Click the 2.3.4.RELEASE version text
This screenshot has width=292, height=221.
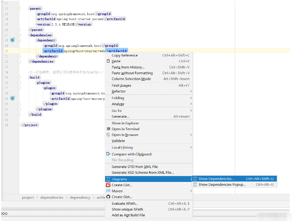(x=63, y=24)
